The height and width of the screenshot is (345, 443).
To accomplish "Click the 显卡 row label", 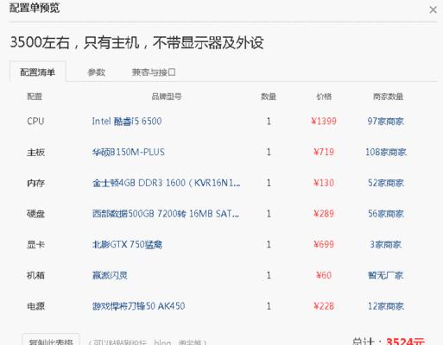I will pyautogui.click(x=35, y=244).
